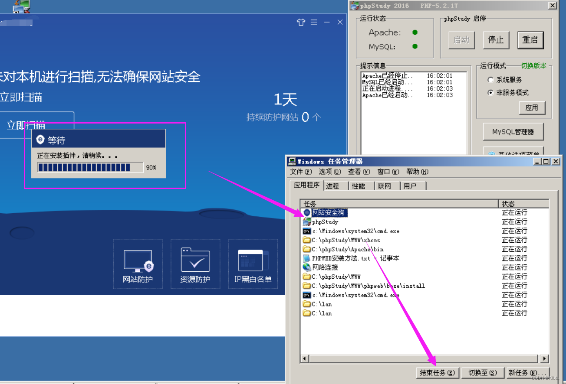
Task: Click the task list horizontal scrollbar left arrow
Action: (305, 358)
